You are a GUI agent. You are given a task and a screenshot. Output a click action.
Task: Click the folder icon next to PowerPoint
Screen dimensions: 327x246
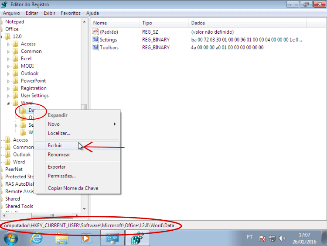tap(15, 81)
